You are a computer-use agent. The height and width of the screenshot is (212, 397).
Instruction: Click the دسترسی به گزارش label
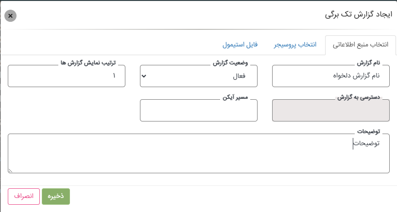pyautogui.click(x=358, y=97)
